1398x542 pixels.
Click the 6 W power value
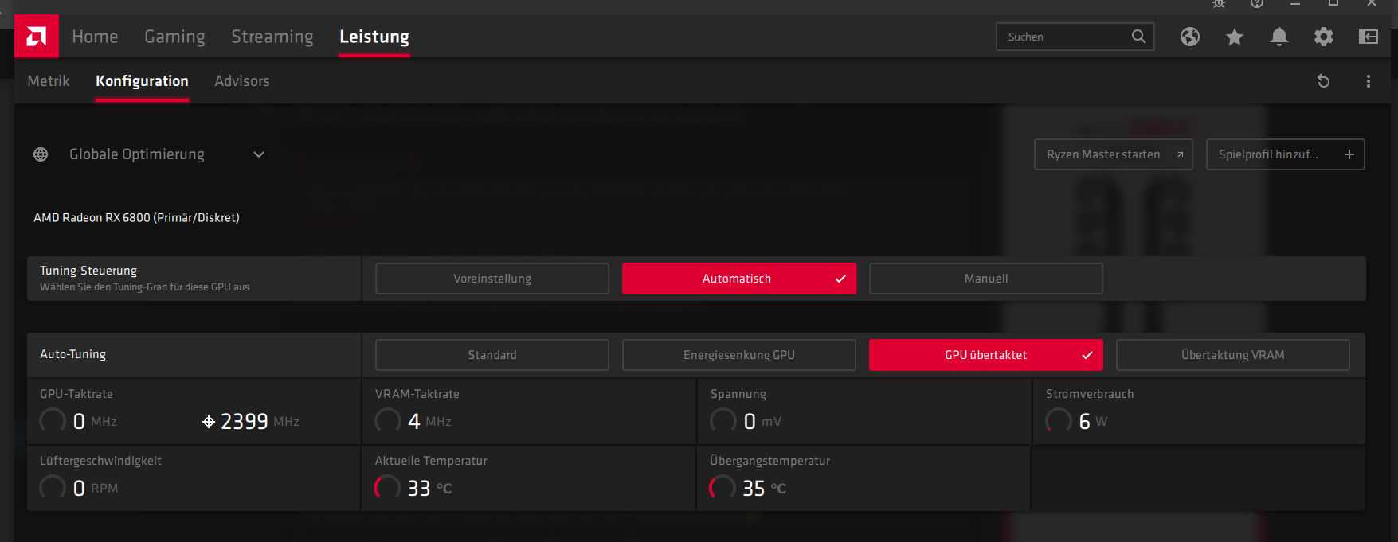[1093, 421]
